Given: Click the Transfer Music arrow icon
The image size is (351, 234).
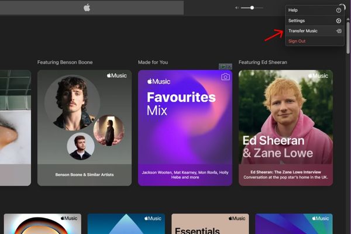Looking at the screenshot, I should coord(339,31).
